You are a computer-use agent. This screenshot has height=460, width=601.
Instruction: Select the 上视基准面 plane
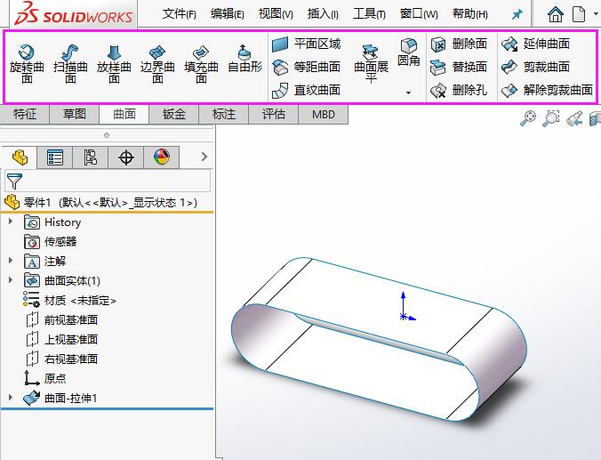(x=61, y=340)
